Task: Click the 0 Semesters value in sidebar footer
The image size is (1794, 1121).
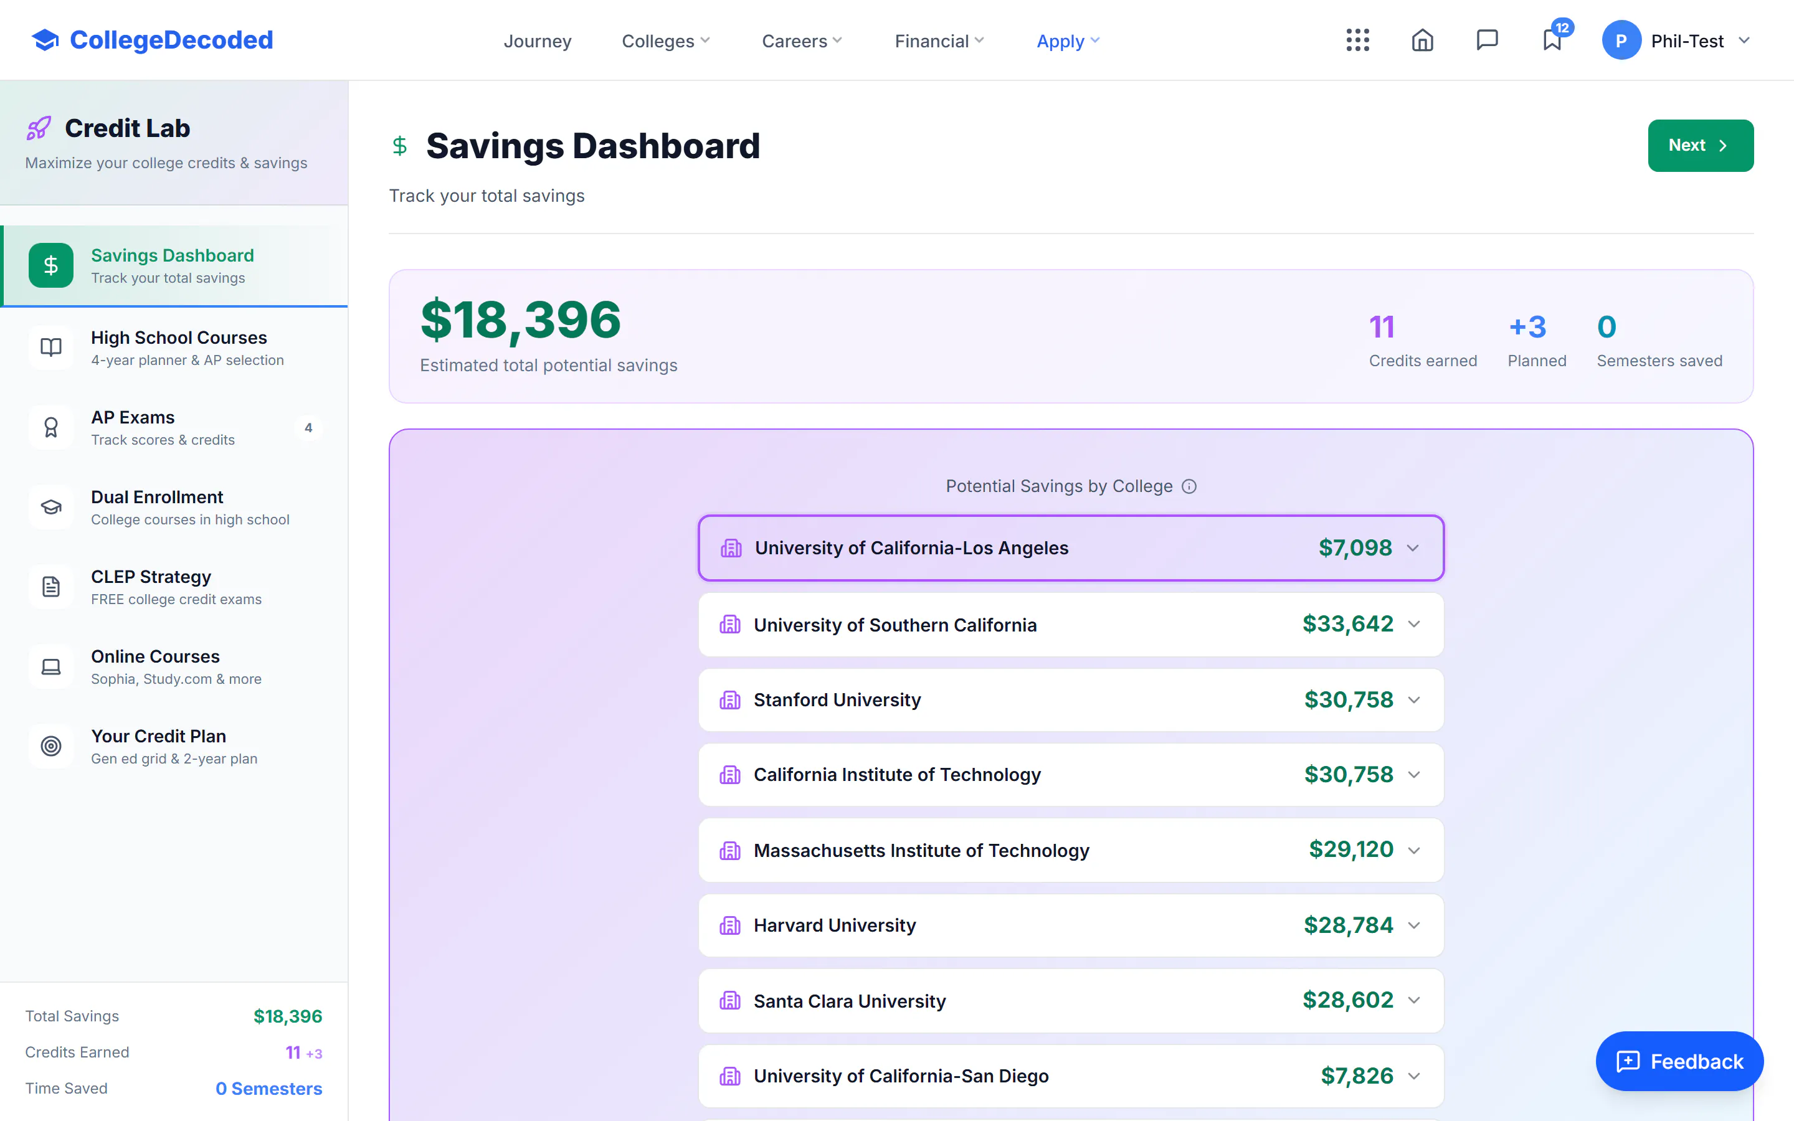Action: tap(268, 1089)
